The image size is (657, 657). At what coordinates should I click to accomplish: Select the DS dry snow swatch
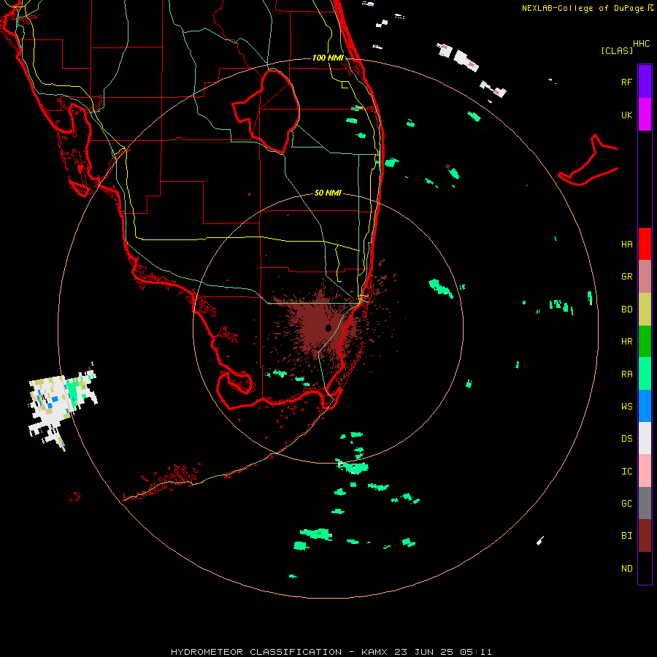tap(645, 438)
